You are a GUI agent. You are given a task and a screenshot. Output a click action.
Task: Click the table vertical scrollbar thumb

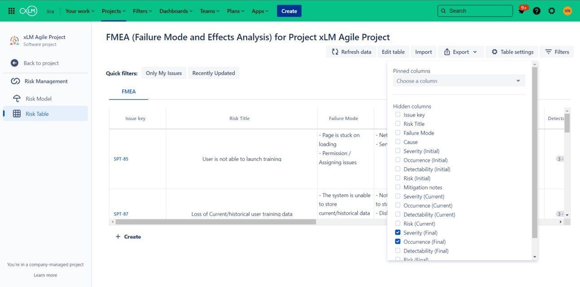(567, 123)
